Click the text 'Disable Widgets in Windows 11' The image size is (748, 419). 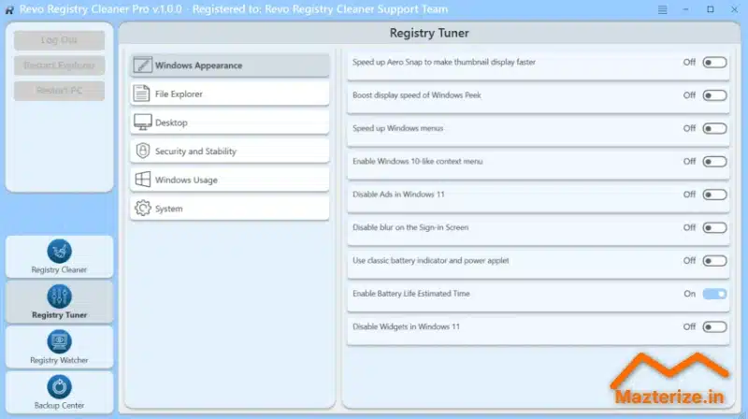coord(406,326)
